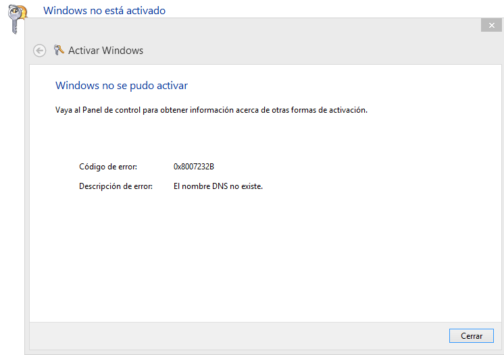Click the 'Descripción de error:' label
Viewport: 504px width, 355px height.
coord(116,186)
